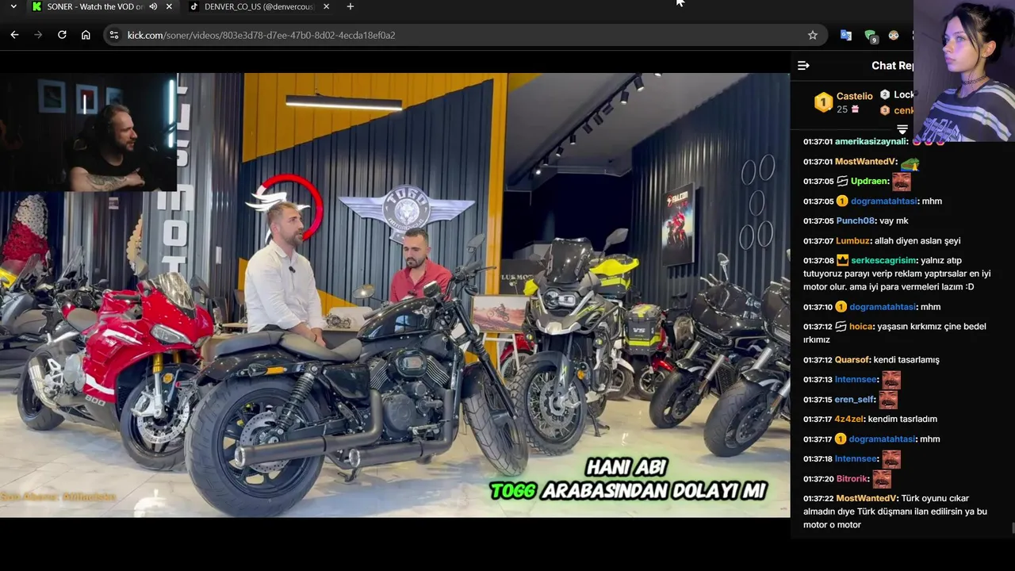Open the avatar-face browser extension

coord(894,35)
